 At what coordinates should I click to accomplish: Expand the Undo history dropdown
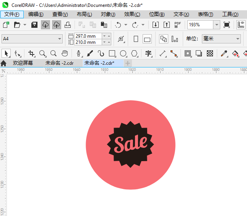tap(126, 25)
